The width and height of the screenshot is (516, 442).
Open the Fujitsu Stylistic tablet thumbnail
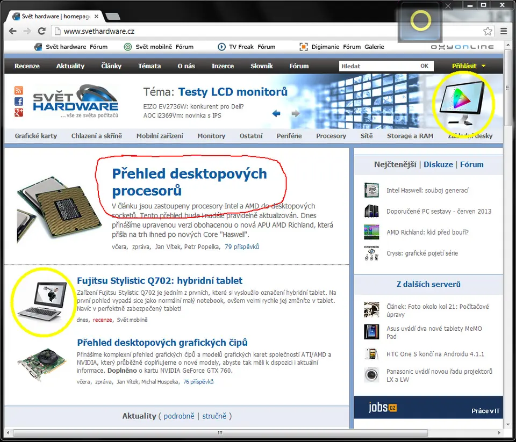coord(42,301)
